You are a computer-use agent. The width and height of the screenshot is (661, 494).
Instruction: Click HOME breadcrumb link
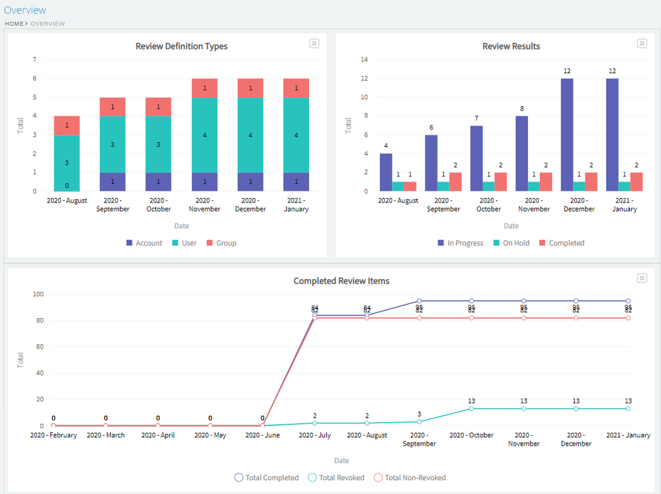[x=13, y=24]
